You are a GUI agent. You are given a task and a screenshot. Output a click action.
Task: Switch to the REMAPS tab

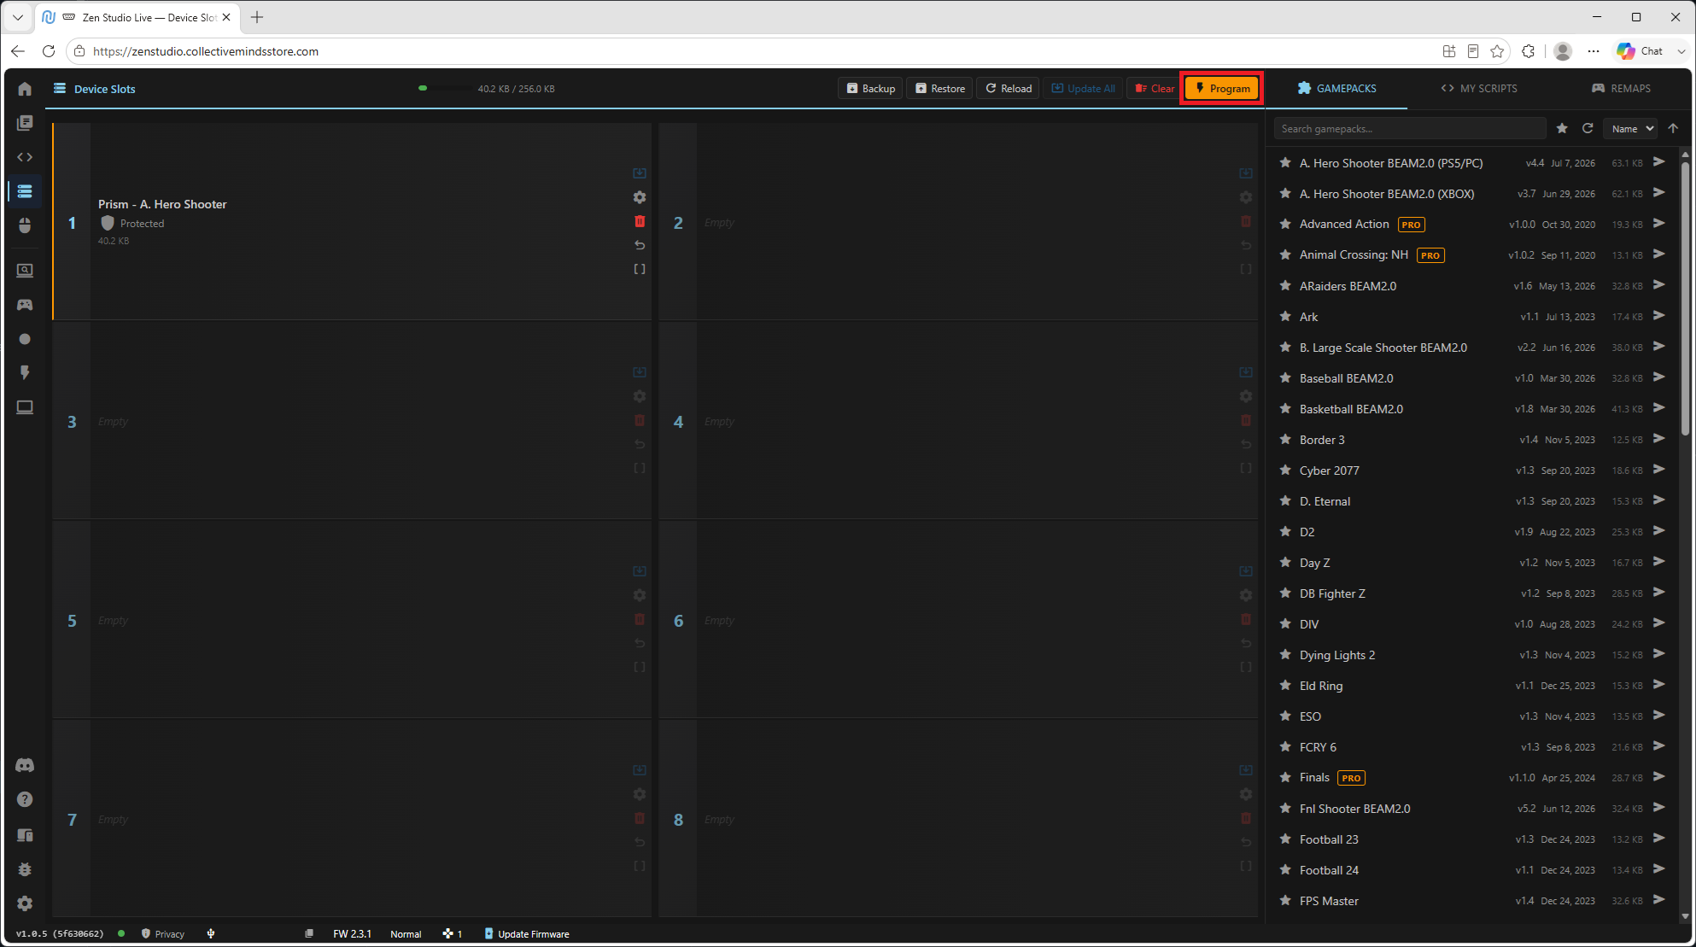tap(1621, 88)
